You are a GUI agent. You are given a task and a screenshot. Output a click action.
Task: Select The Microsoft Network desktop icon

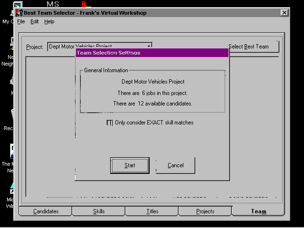(11, 152)
